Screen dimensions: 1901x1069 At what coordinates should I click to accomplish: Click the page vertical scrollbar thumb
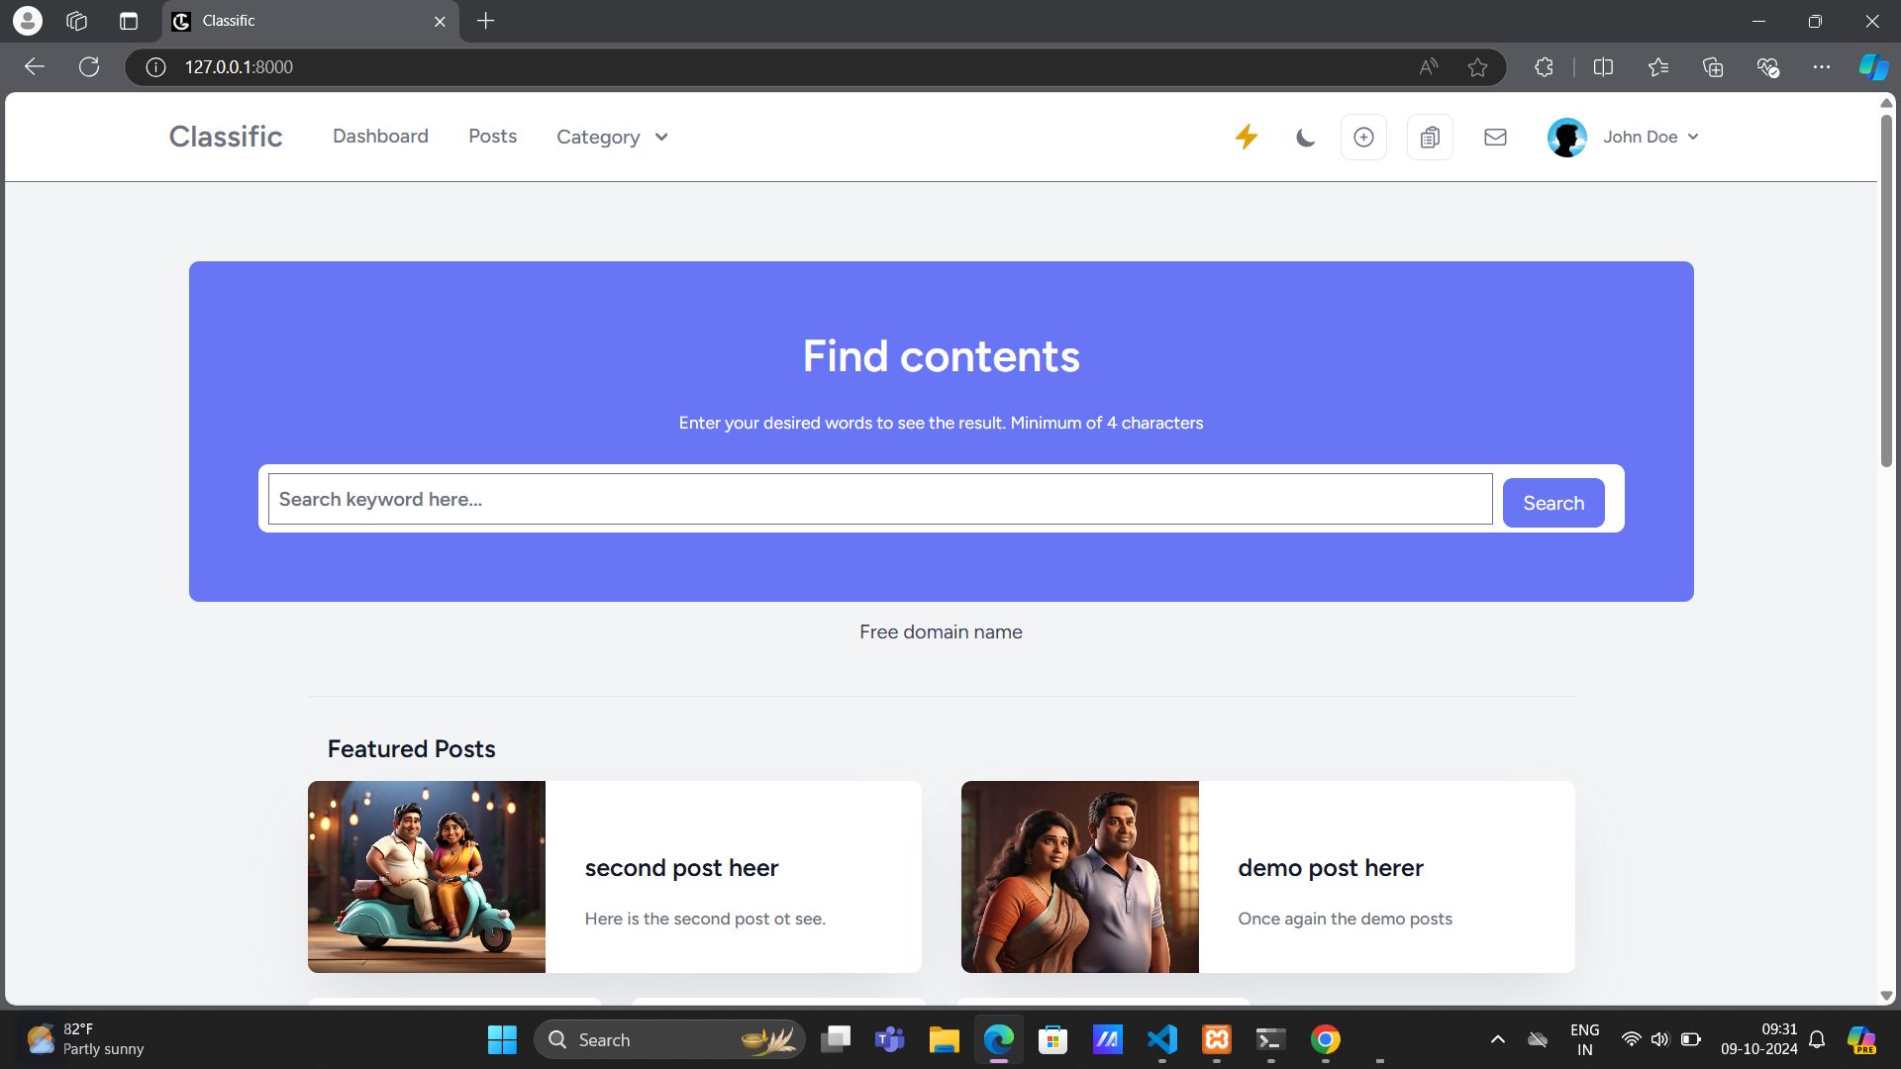point(1886,290)
